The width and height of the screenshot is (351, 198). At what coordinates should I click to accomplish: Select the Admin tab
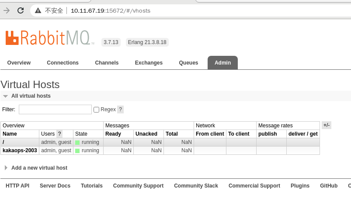coord(223,63)
